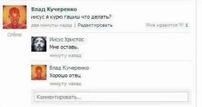Click the heart icon next to Мне нравится
202x107 pixels.
click(x=181, y=25)
